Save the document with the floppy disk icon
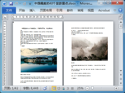The width and height of the screenshot is (125, 93). click(11, 4)
